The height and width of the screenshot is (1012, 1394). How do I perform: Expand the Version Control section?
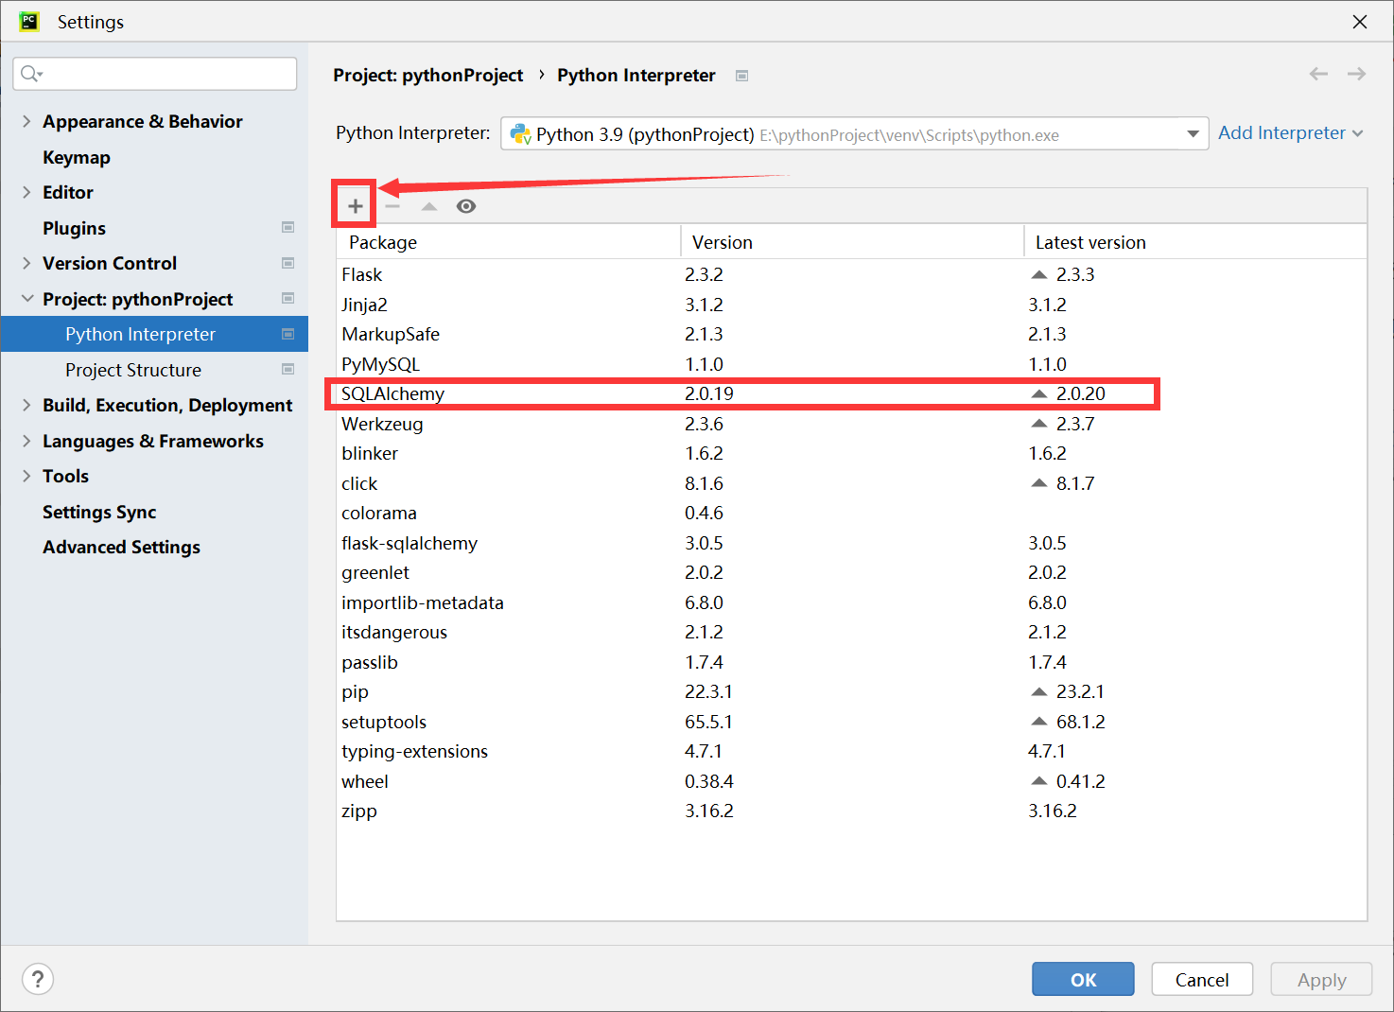(x=26, y=263)
